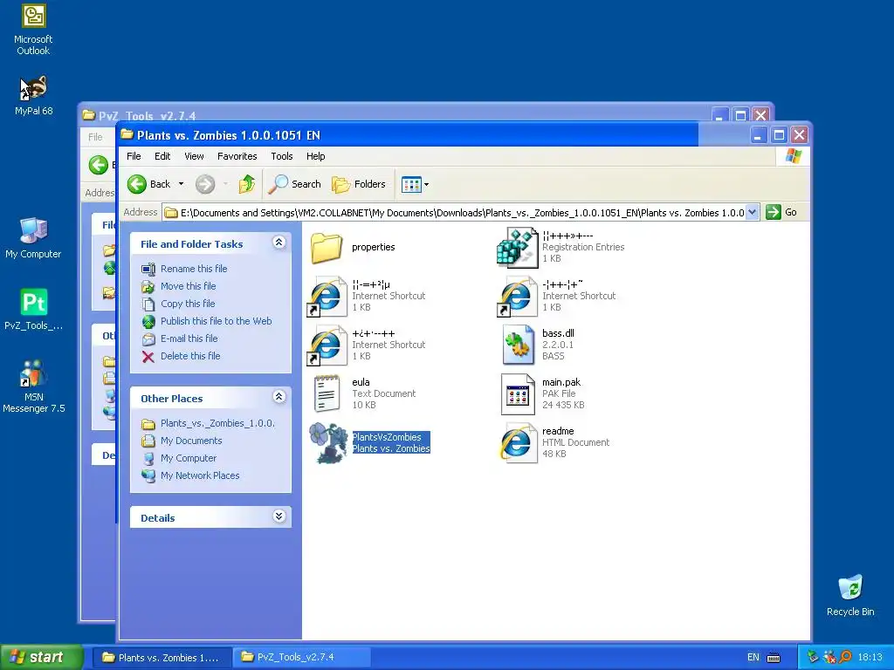Viewport: 894px width, 670px height.
Task: Click the EN language indicator
Action: pyautogui.click(x=753, y=657)
